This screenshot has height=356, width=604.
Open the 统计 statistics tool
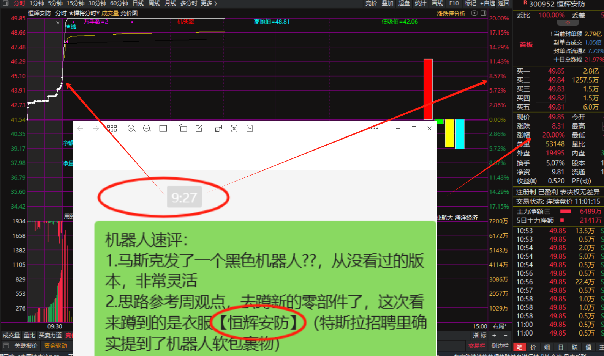click(421, 3)
